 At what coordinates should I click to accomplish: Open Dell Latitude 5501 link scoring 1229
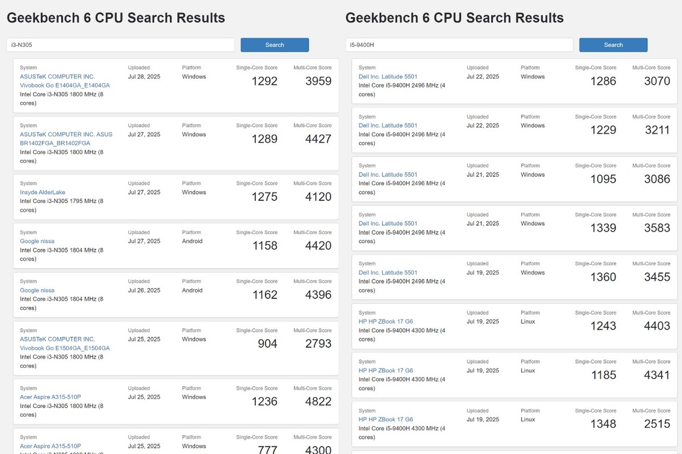tap(388, 125)
